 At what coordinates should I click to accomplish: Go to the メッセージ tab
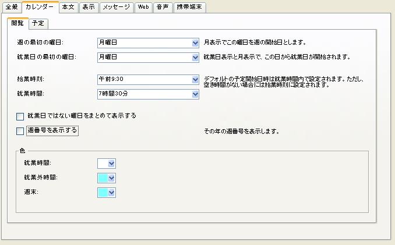(115, 8)
